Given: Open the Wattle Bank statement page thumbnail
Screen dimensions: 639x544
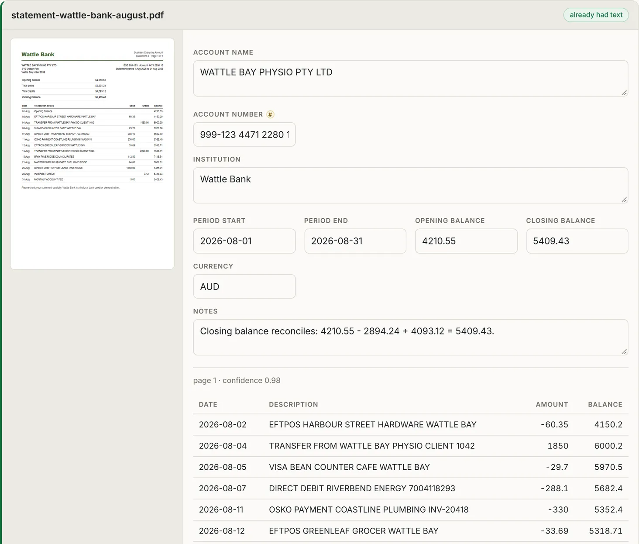Looking at the screenshot, I should [92, 154].
